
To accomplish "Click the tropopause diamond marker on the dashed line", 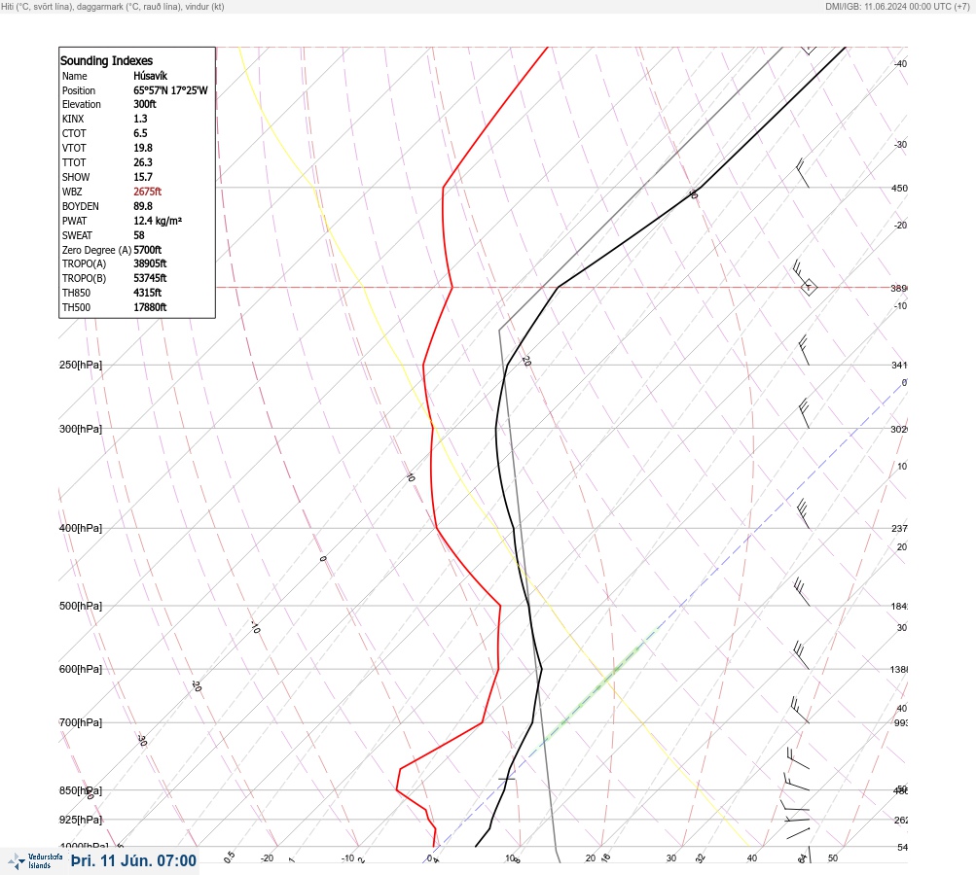I will 809,288.
